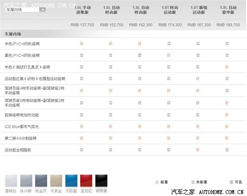
Task: Click the 驾驶员座6向电动座椅 row label
Action: tap(35, 103)
